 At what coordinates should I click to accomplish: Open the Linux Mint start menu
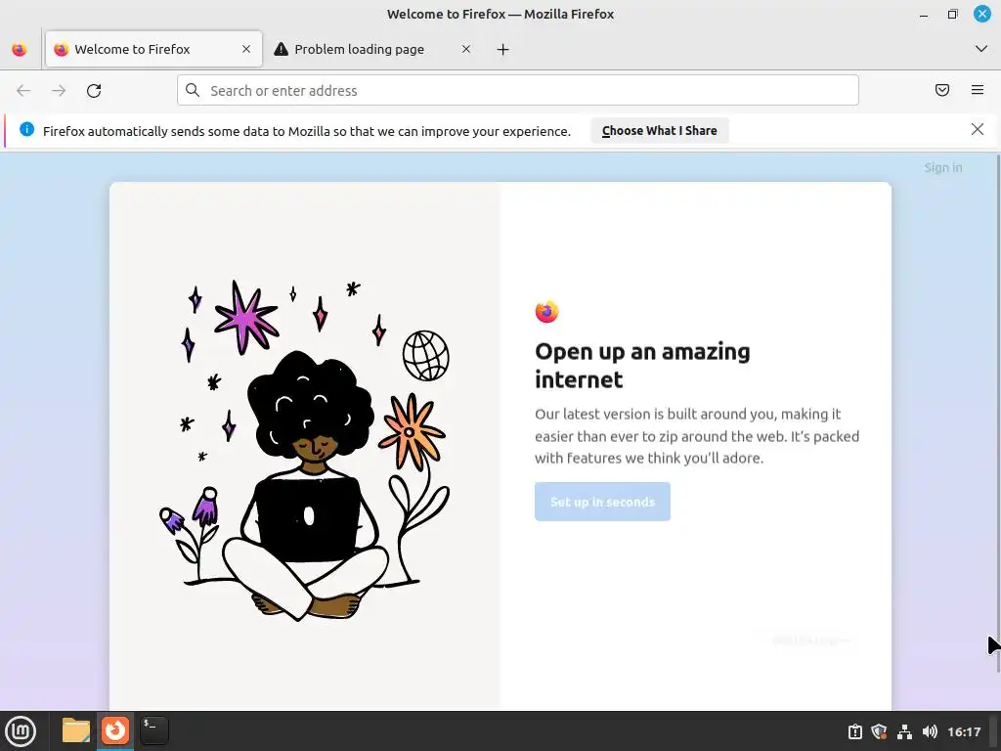pos(21,731)
